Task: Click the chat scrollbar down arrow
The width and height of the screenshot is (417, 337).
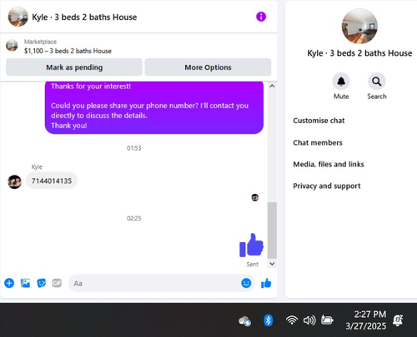Action: (x=272, y=264)
